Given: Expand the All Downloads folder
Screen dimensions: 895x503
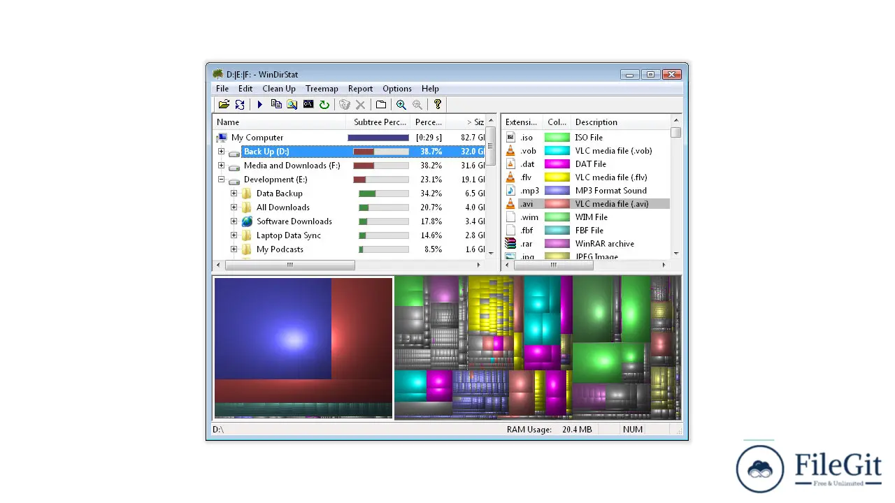Looking at the screenshot, I should pyautogui.click(x=234, y=207).
